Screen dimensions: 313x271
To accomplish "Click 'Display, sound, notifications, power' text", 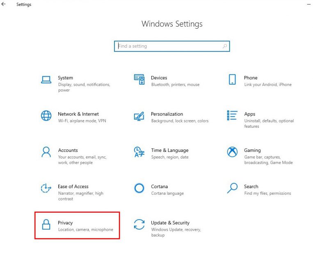I will point(84,87).
